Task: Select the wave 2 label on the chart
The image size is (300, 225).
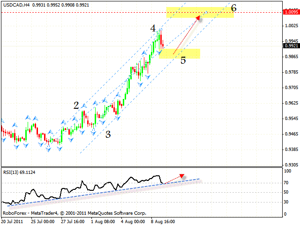Action: point(76,105)
